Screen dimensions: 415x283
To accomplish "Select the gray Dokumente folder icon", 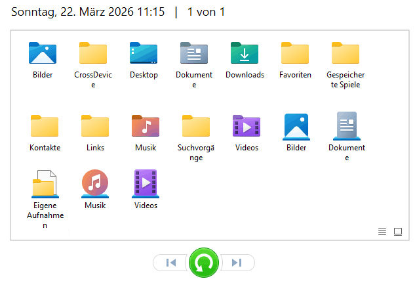I will [x=194, y=53].
